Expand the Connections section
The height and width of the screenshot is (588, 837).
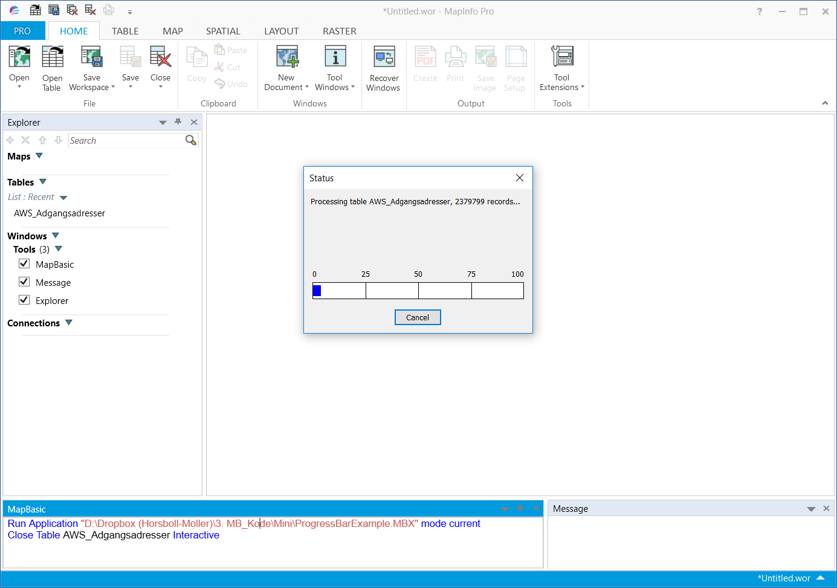click(x=68, y=322)
